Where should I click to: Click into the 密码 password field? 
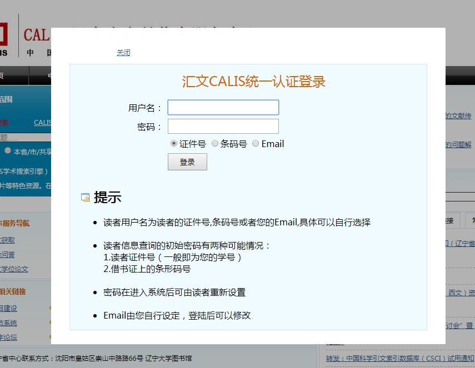(223, 126)
